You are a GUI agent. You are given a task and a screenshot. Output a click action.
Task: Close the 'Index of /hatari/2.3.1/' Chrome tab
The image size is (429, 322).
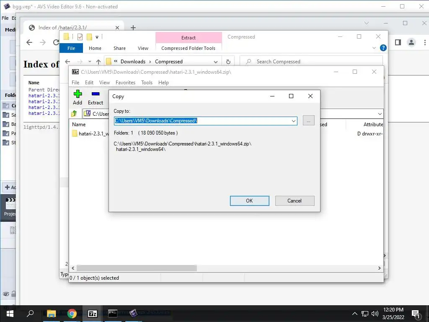pyautogui.click(x=117, y=28)
